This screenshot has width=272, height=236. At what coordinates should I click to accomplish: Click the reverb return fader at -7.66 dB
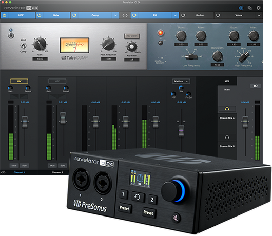coord(181,131)
